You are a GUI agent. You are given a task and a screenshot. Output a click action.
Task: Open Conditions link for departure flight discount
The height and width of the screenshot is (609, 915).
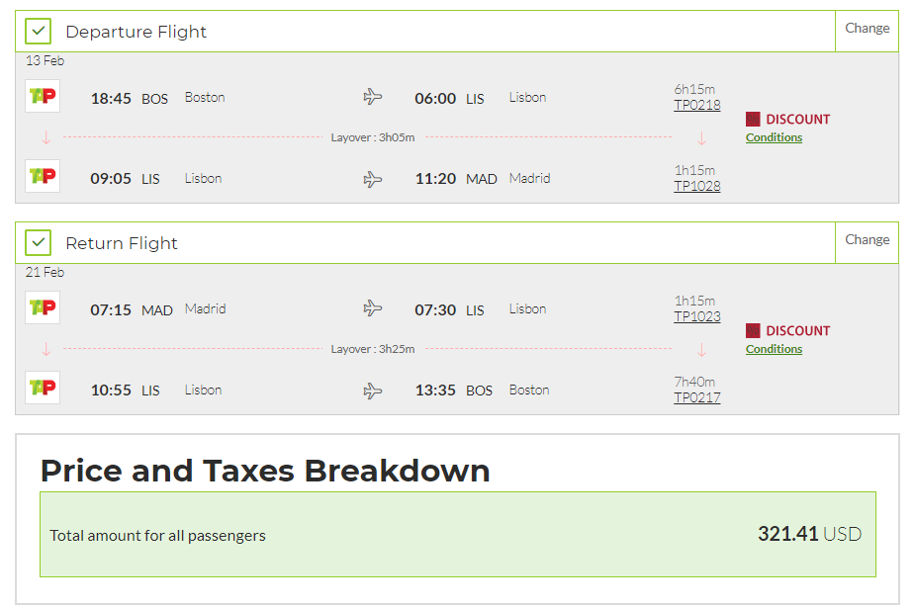(774, 137)
